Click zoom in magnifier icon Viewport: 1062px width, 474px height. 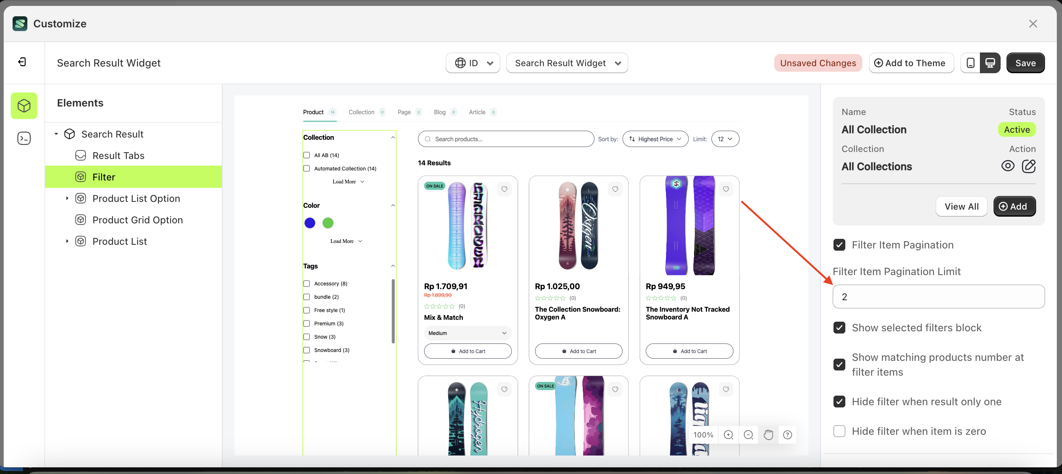coord(728,435)
